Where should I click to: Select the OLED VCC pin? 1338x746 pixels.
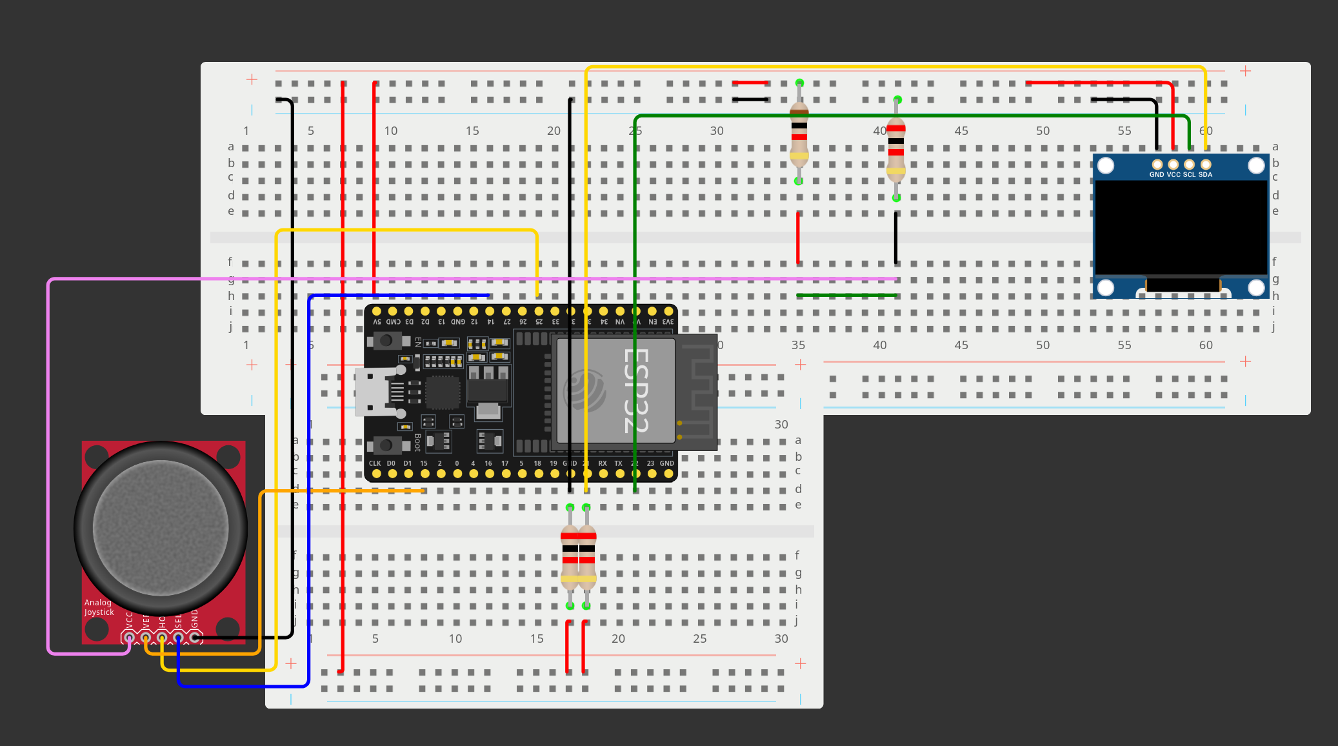pyautogui.click(x=1173, y=165)
